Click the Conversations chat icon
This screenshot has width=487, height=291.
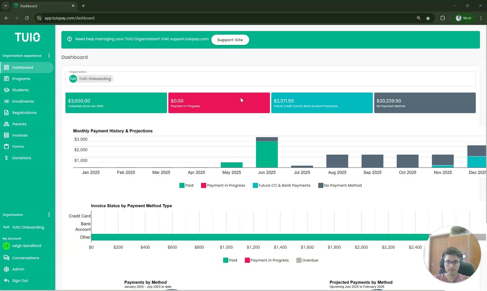tap(6, 258)
